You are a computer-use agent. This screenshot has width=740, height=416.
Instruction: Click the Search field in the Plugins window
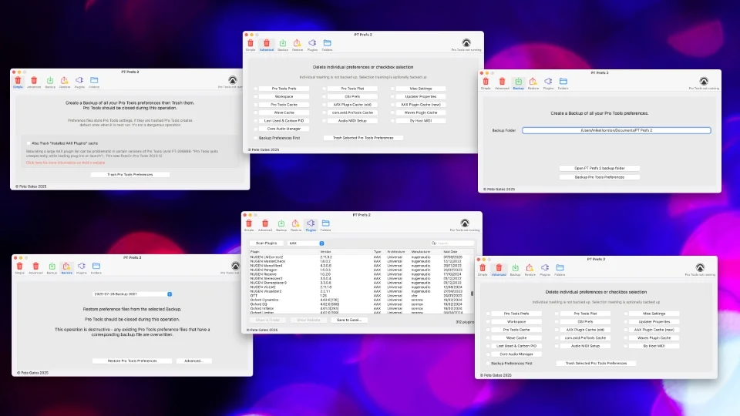pyautogui.click(x=452, y=243)
